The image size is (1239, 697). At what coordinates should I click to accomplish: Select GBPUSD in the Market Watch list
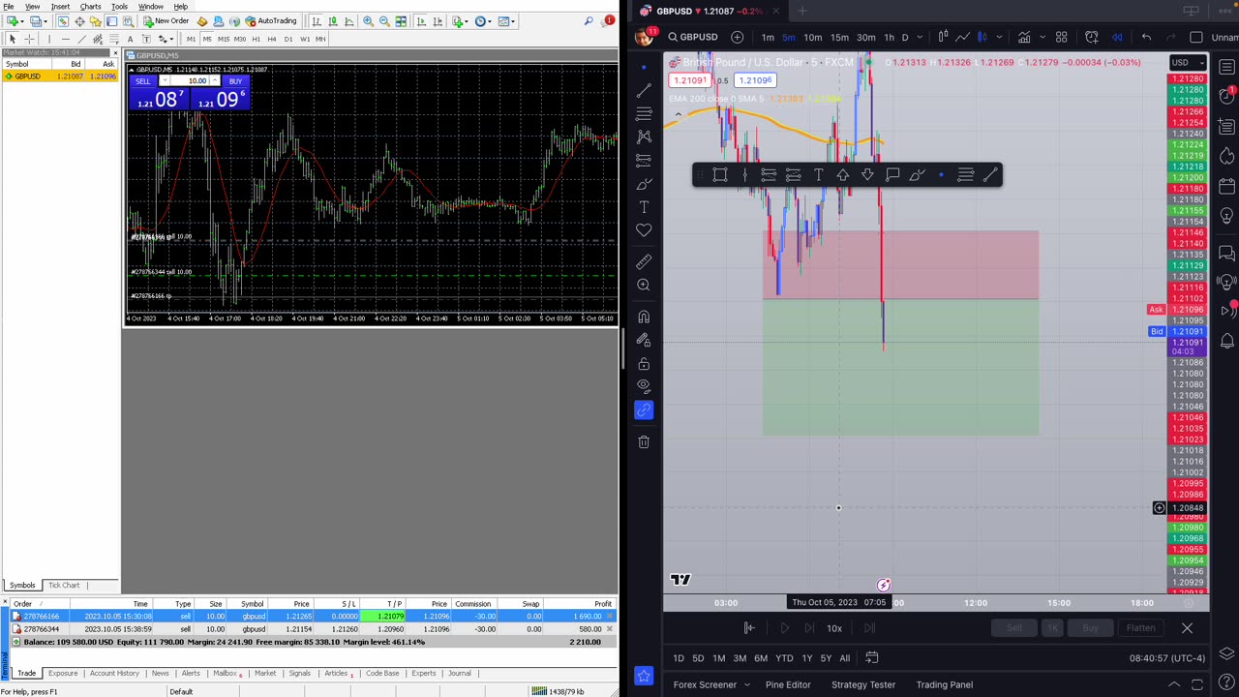click(60, 76)
